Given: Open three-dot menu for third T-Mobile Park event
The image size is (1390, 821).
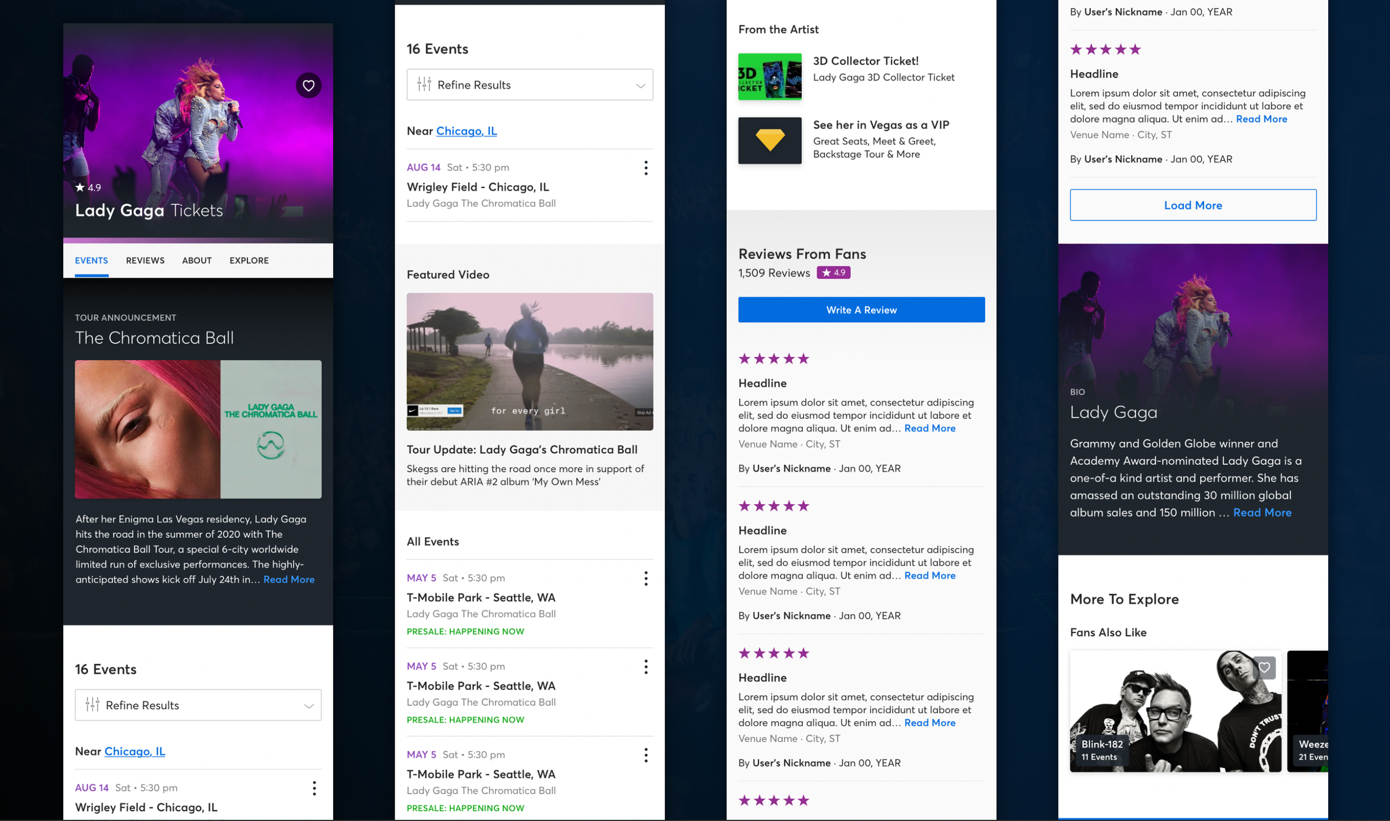Looking at the screenshot, I should coord(646,755).
